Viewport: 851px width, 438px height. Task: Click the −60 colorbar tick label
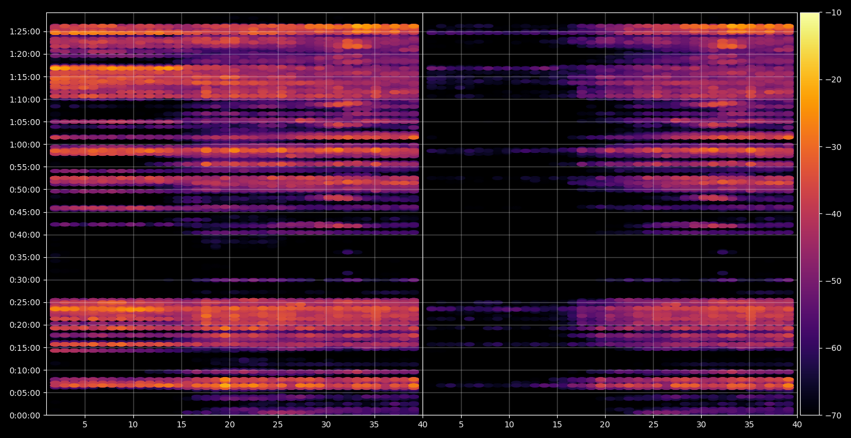(x=833, y=347)
